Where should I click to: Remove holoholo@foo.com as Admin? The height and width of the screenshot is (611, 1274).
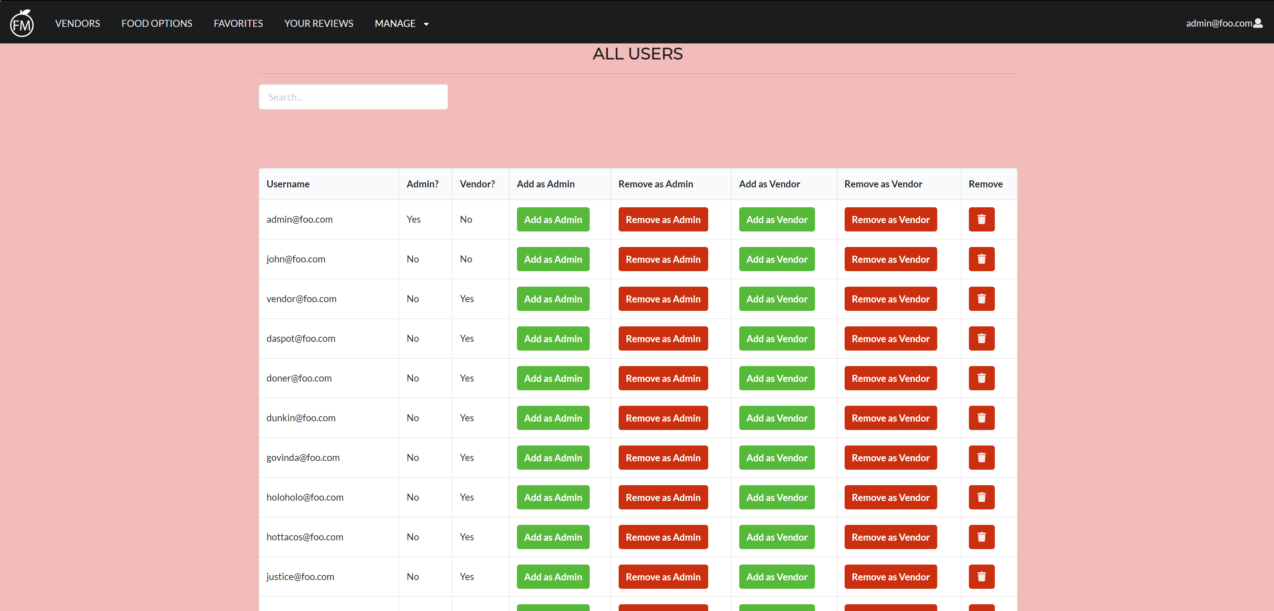click(x=663, y=497)
